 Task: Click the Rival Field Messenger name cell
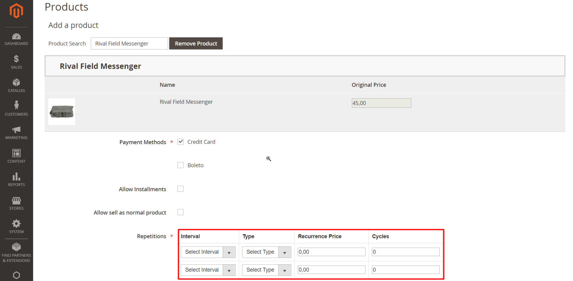[186, 102]
